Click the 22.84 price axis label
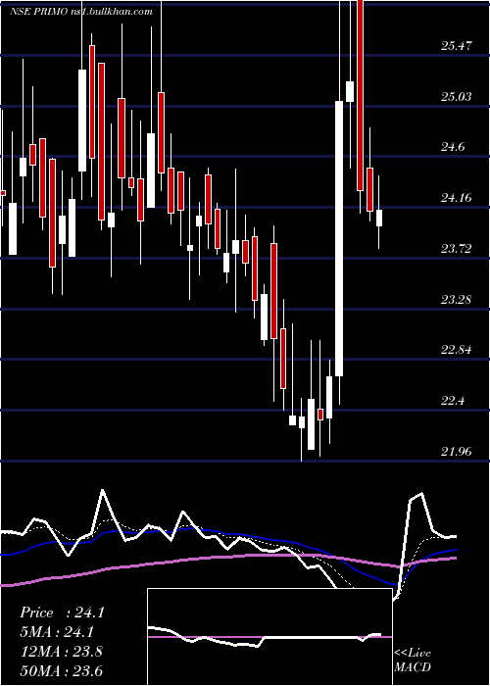Screen dimensions: 490x686 (x=457, y=350)
